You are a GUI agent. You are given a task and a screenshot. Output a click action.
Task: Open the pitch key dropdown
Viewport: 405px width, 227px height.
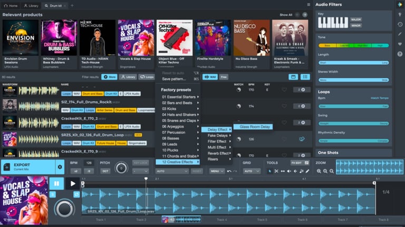140,171
